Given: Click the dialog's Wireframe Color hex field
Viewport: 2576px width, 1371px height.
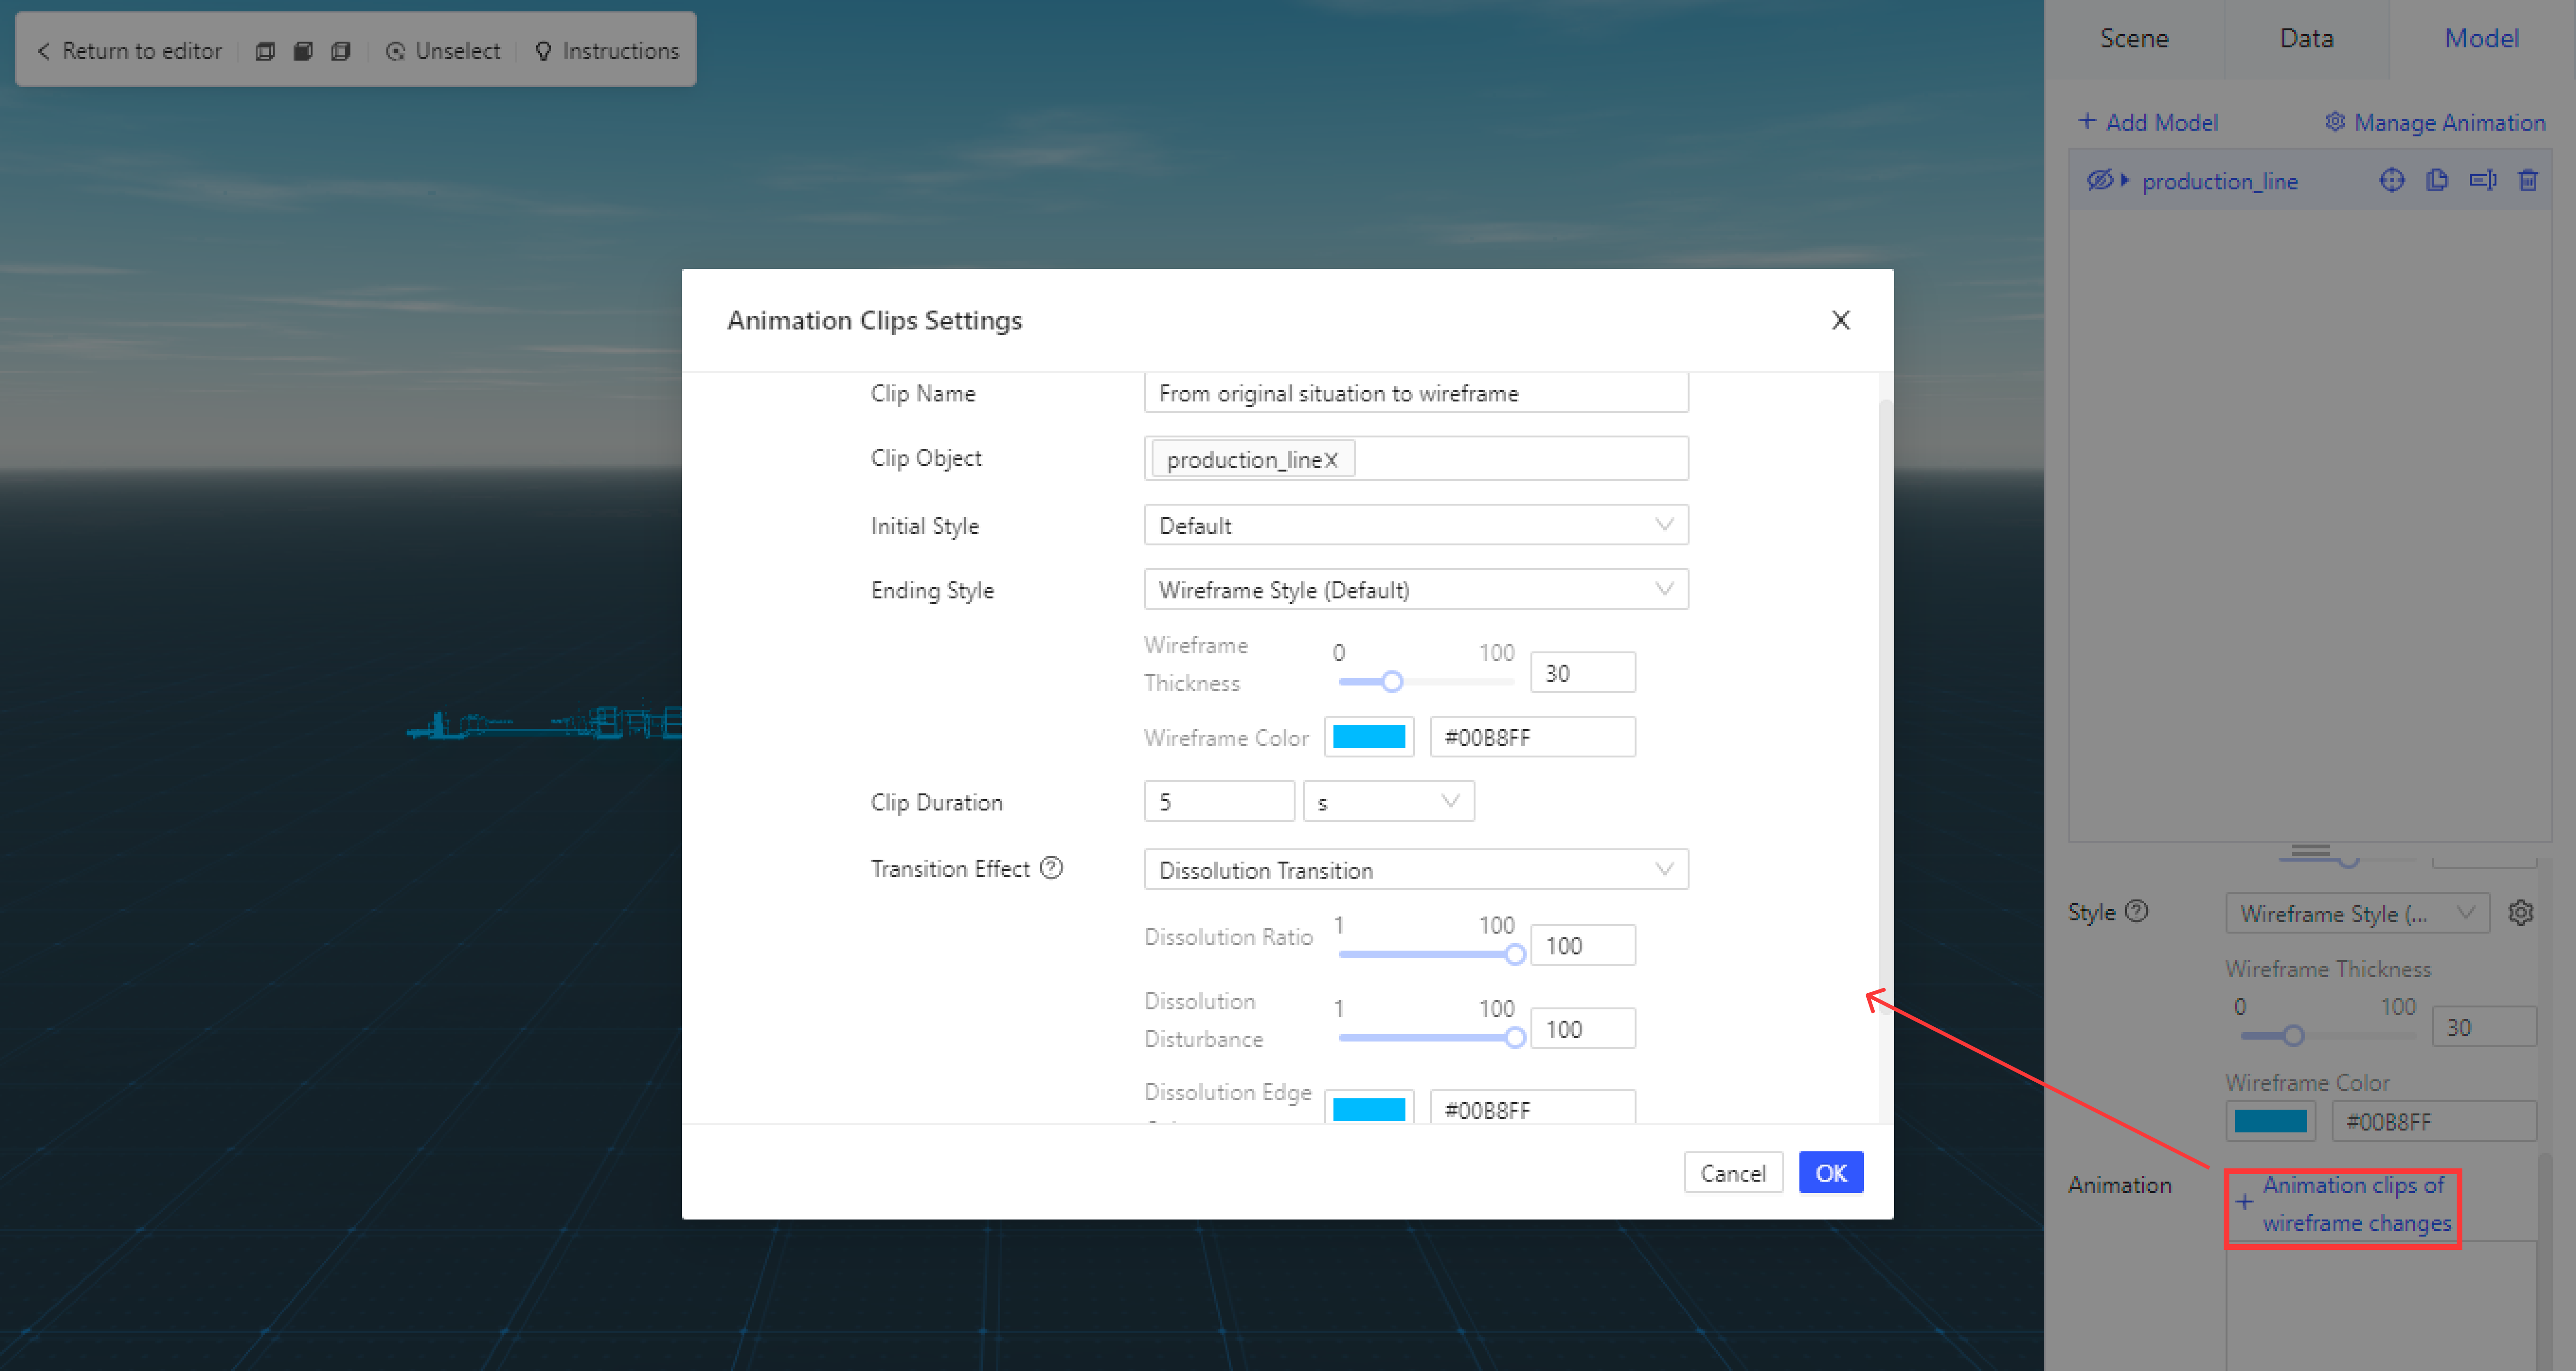Looking at the screenshot, I should pos(1532,737).
